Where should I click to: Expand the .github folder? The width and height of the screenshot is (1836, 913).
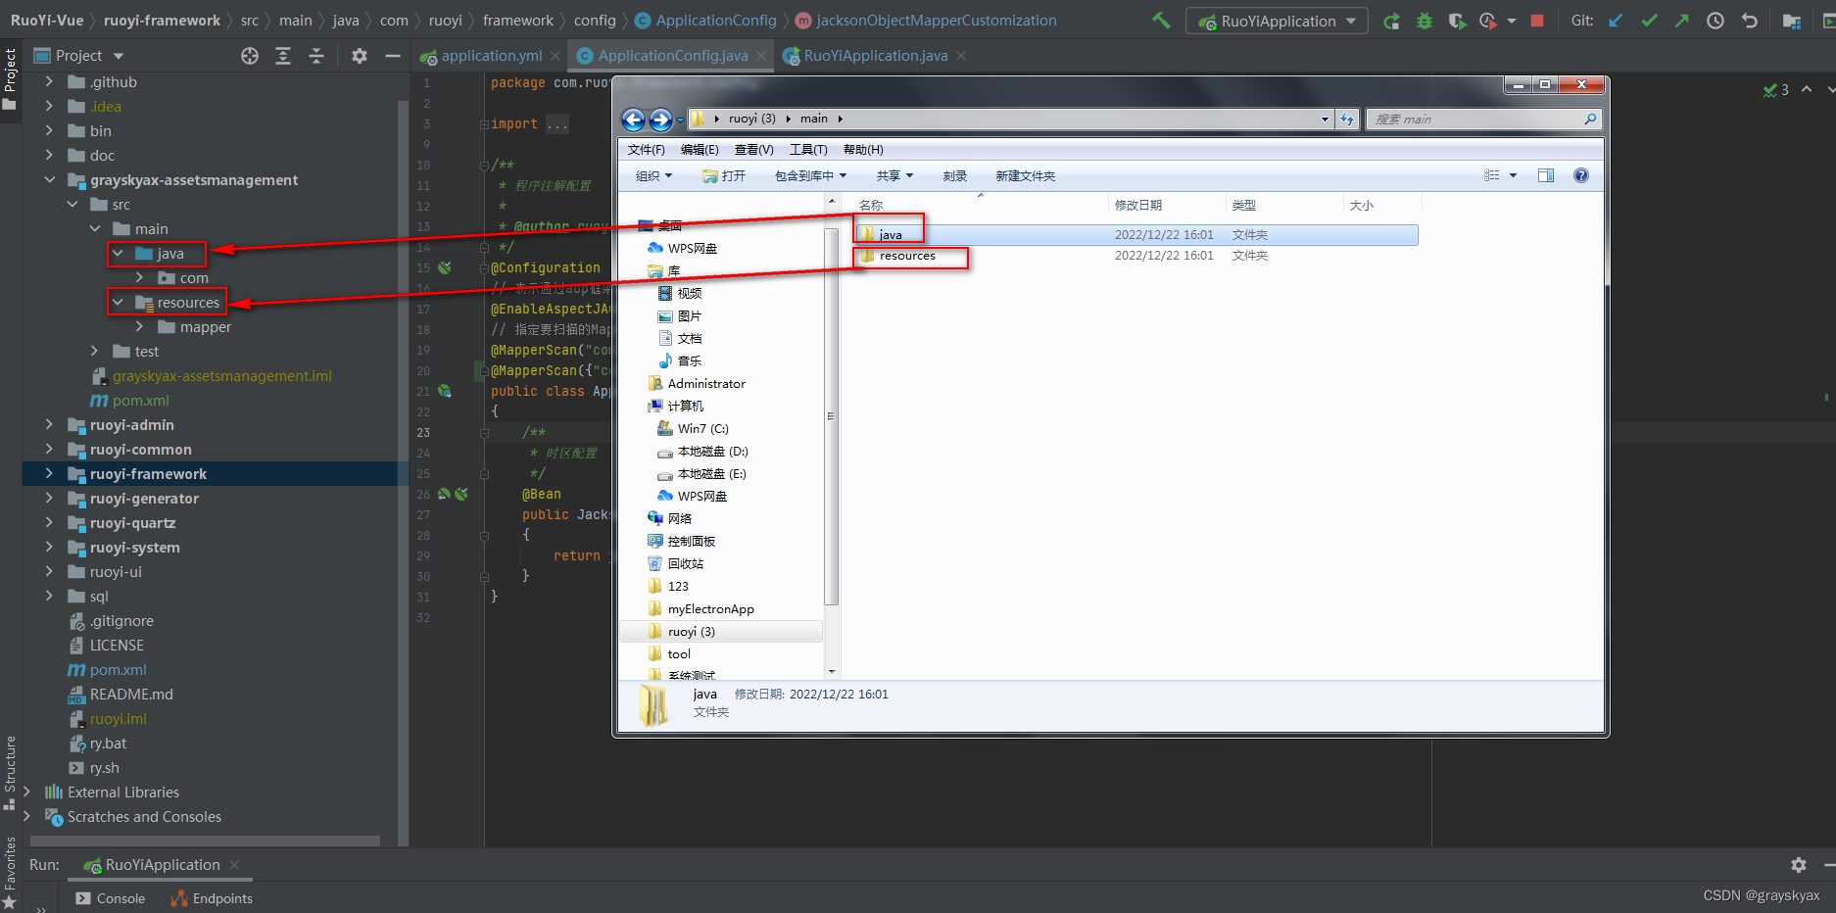[49, 81]
